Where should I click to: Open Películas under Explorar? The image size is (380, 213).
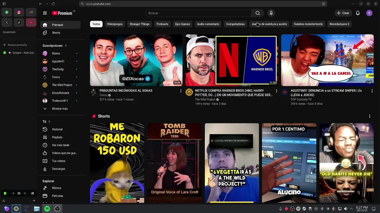[x=60, y=196]
